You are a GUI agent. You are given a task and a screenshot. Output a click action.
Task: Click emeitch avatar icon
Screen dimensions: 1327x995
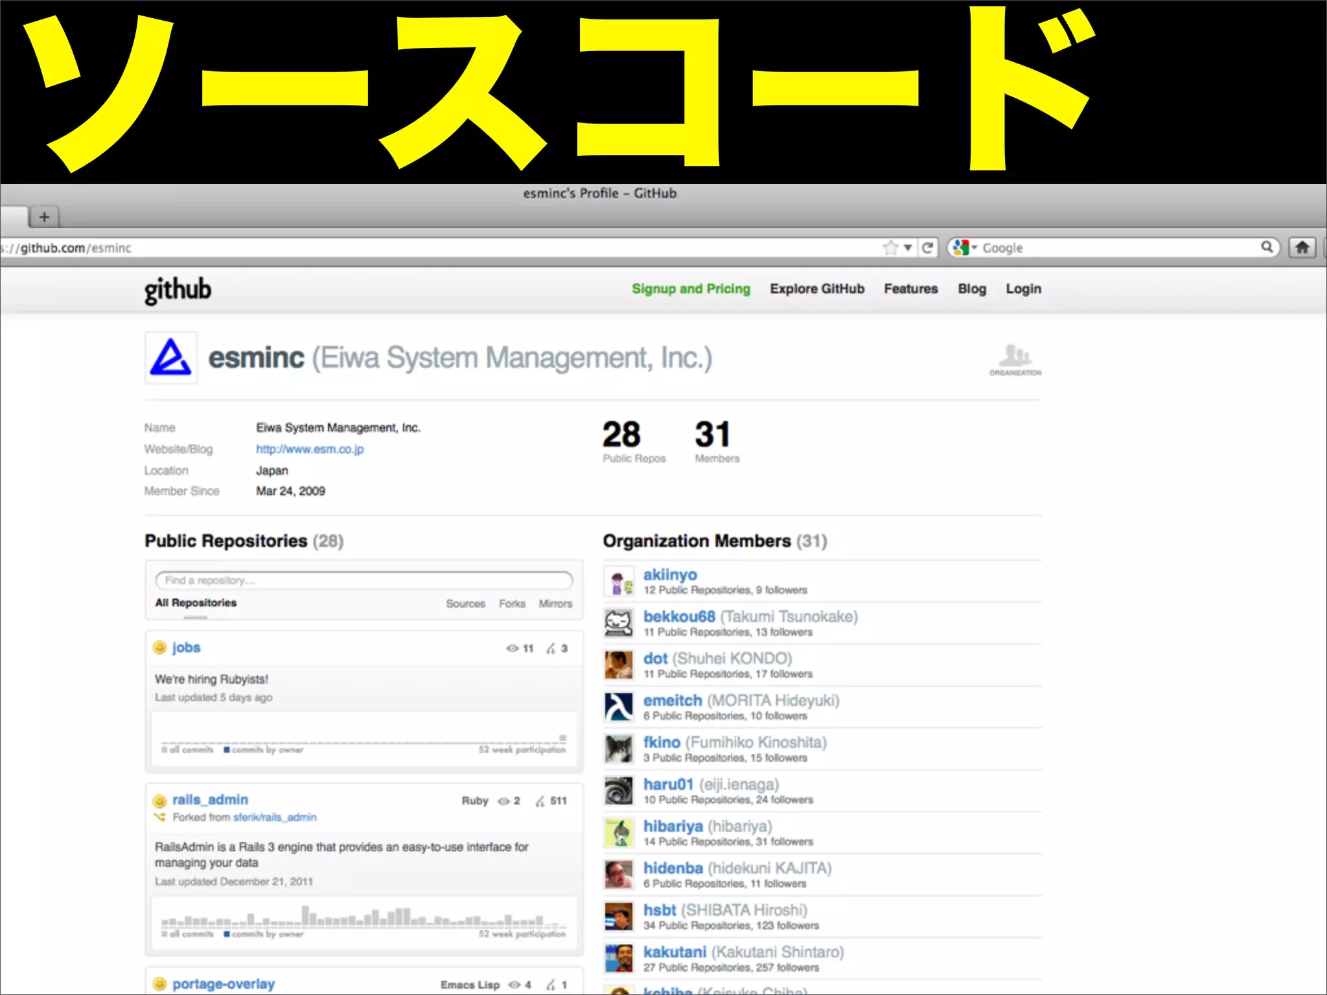(x=619, y=707)
